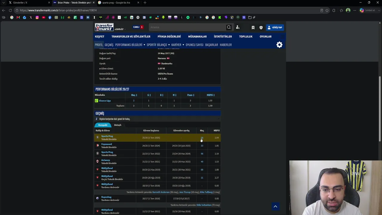Open the İSTATİSTİKLER menu
Viewport: 382px width, 215px height.
click(x=223, y=36)
